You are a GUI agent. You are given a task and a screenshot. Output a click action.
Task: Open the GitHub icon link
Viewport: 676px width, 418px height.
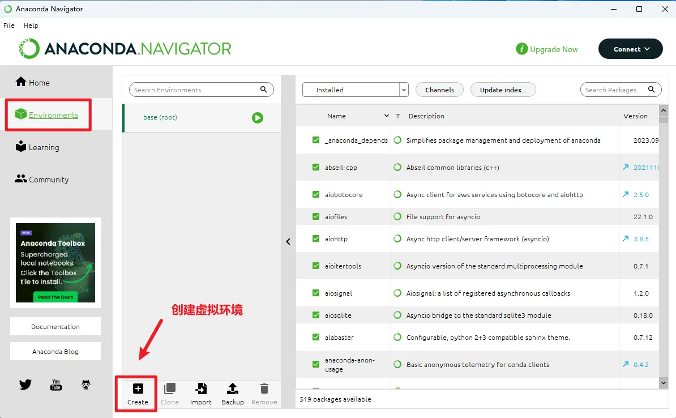coord(86,385)
